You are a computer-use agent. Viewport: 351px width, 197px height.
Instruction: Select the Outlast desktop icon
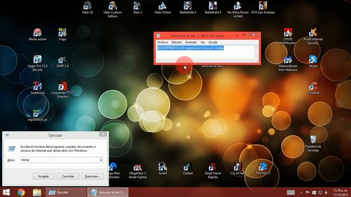coord(188,169)
